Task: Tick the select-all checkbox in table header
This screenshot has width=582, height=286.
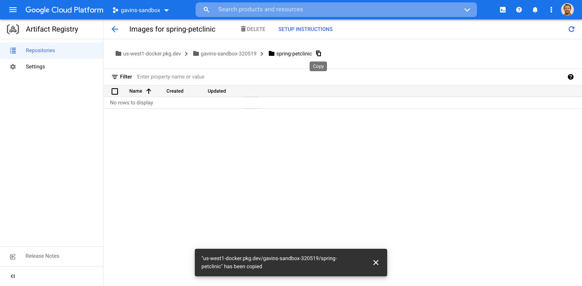Action: (x=115, y=91)
